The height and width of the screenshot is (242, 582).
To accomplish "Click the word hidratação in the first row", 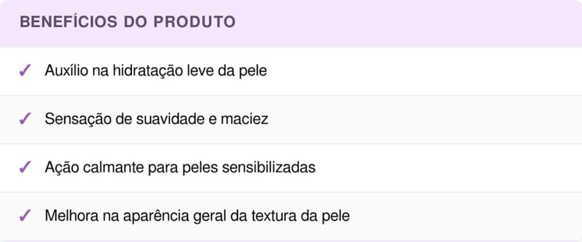I will point(144,71).
